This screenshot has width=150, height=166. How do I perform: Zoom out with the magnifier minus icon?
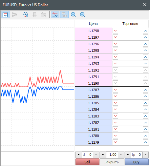[x=82, y=14]
